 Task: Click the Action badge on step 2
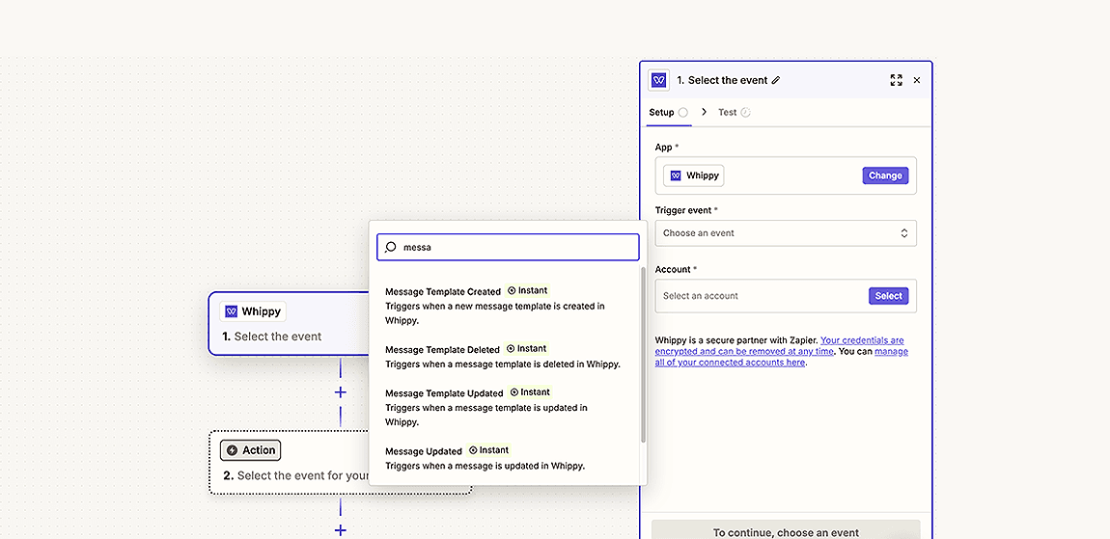click(x=251, y=450)
